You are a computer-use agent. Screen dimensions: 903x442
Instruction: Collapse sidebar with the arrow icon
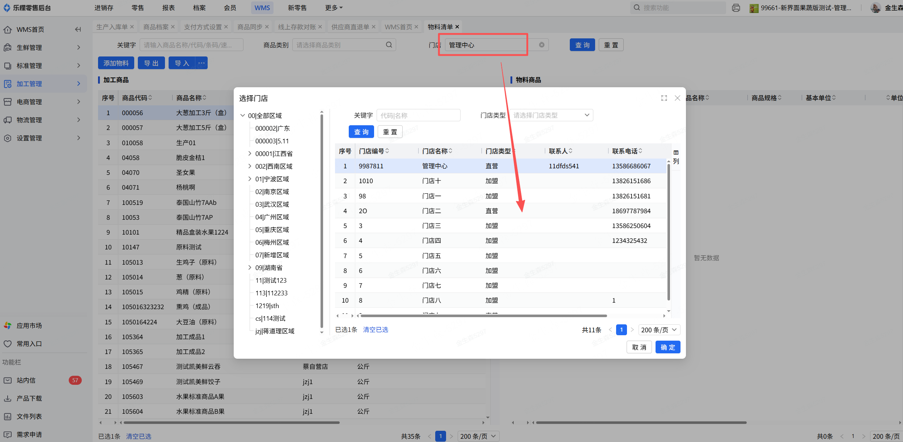[x=78, y=29]
